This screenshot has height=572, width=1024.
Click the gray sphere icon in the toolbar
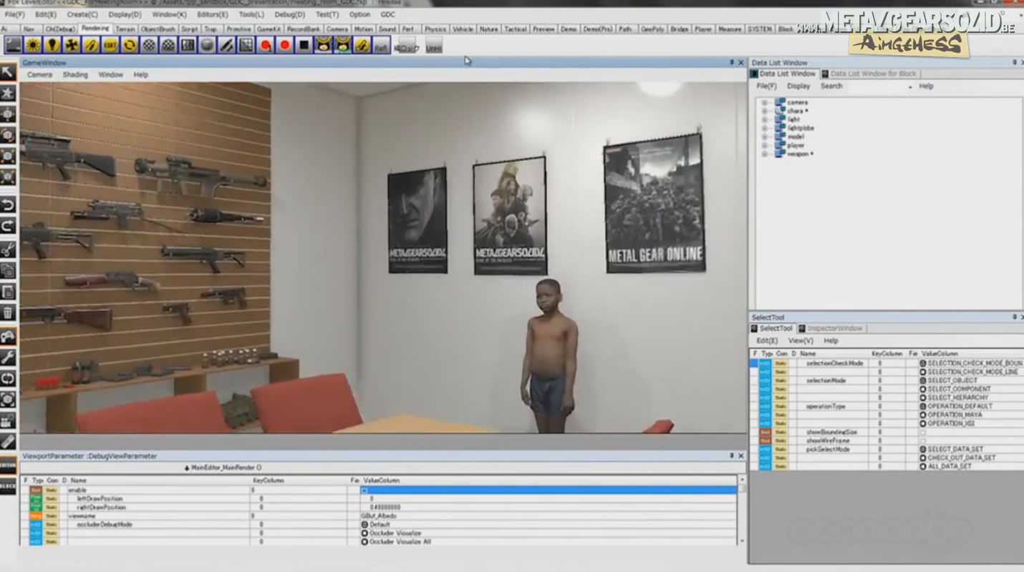(207, 45)
